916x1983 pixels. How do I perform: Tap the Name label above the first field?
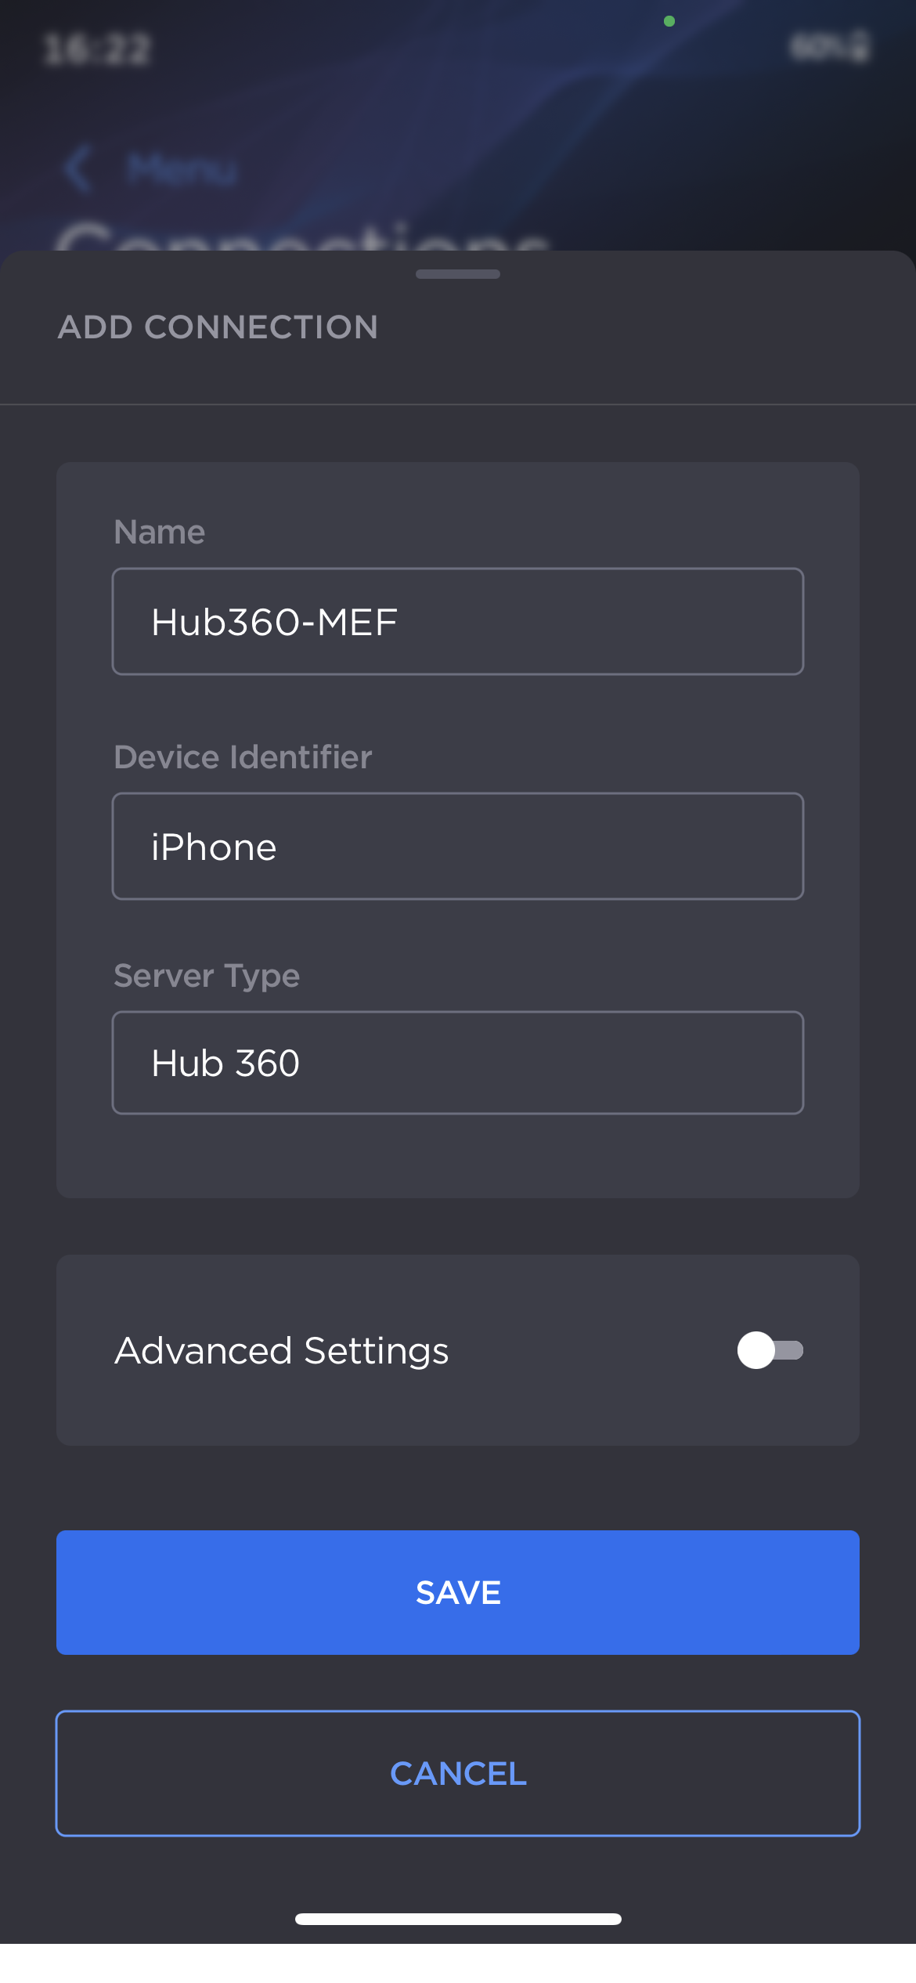click(x=158, y=531)
